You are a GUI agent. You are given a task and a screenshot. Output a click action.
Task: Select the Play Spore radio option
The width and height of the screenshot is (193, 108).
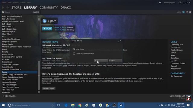(x=74, y=49)
